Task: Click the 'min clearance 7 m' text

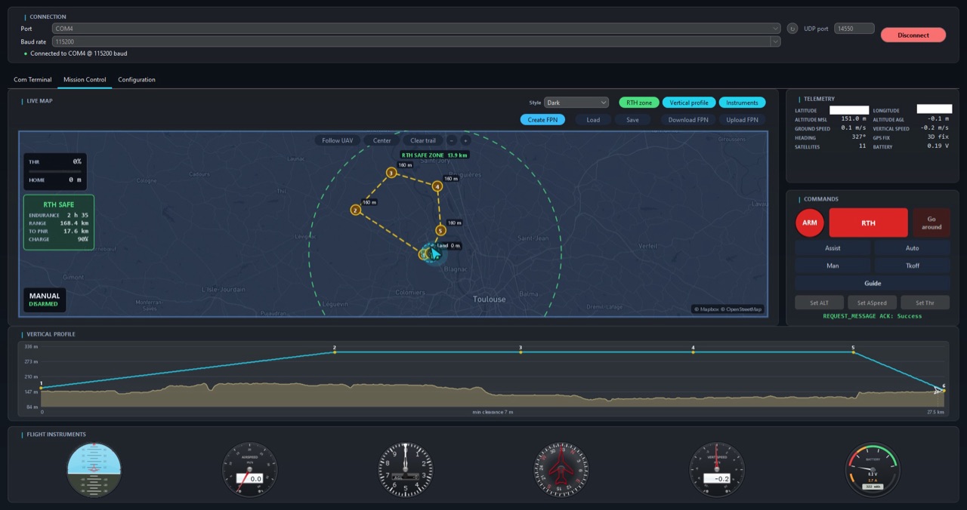Action: click(493, 412)
